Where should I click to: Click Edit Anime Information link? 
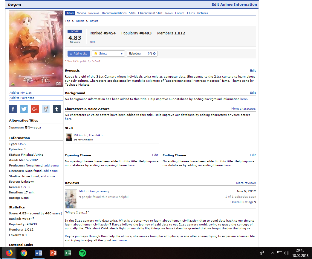pyautogui.click(x=234, y=4)
